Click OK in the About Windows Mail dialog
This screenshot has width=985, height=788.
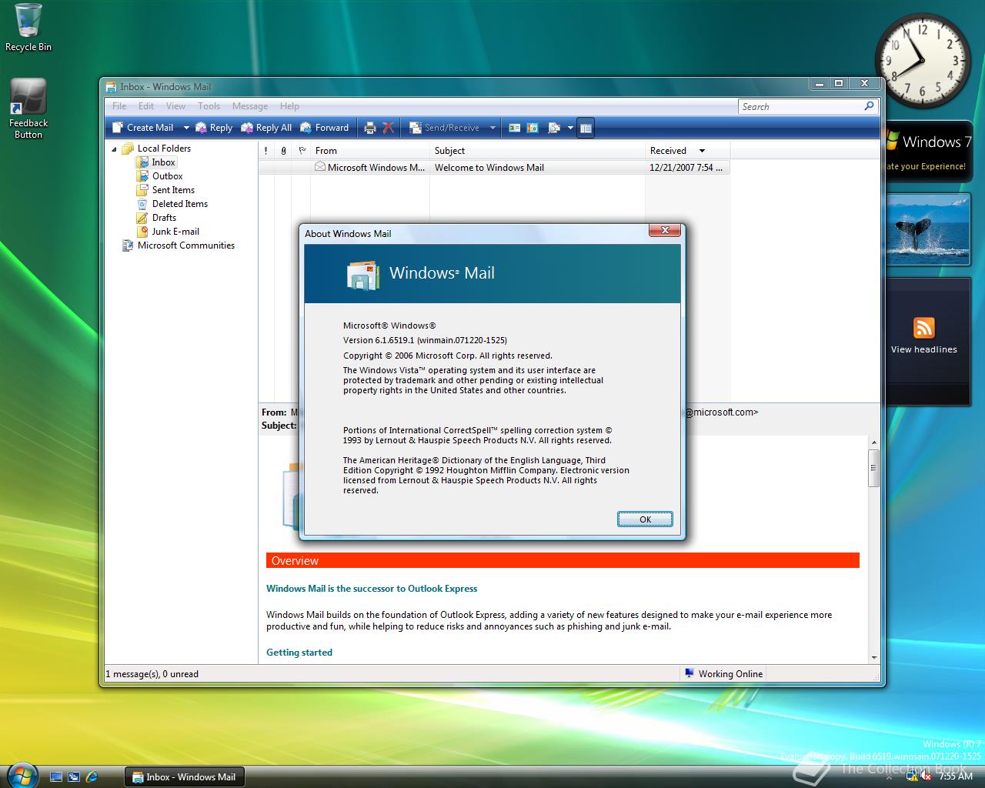click(x=645, y=519)
